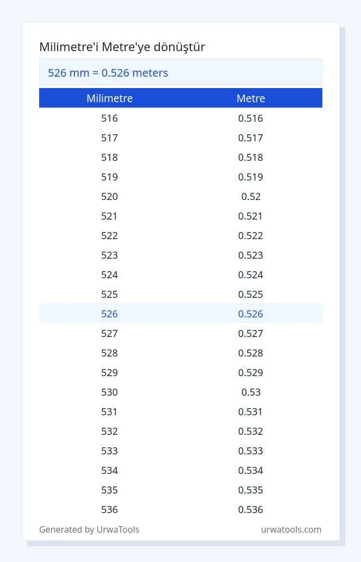Select the highlighted 526 millimetre cell
Image resolution: width=361 pixels, height=562 pixels.
[x=109, y=314]
